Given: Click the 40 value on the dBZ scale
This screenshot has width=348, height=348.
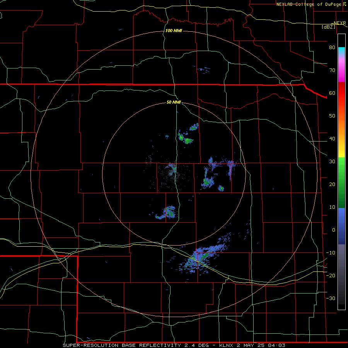Looking at the screenshot, I should [332, 139].
